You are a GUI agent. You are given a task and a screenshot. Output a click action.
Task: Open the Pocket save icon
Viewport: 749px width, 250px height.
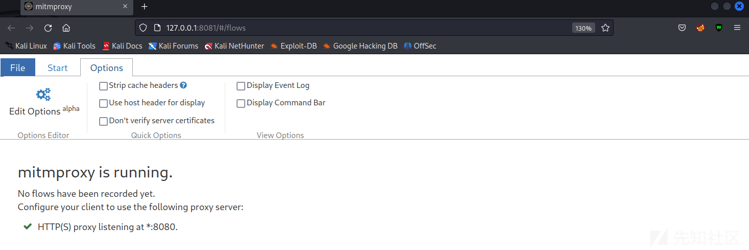pos(682,28)
